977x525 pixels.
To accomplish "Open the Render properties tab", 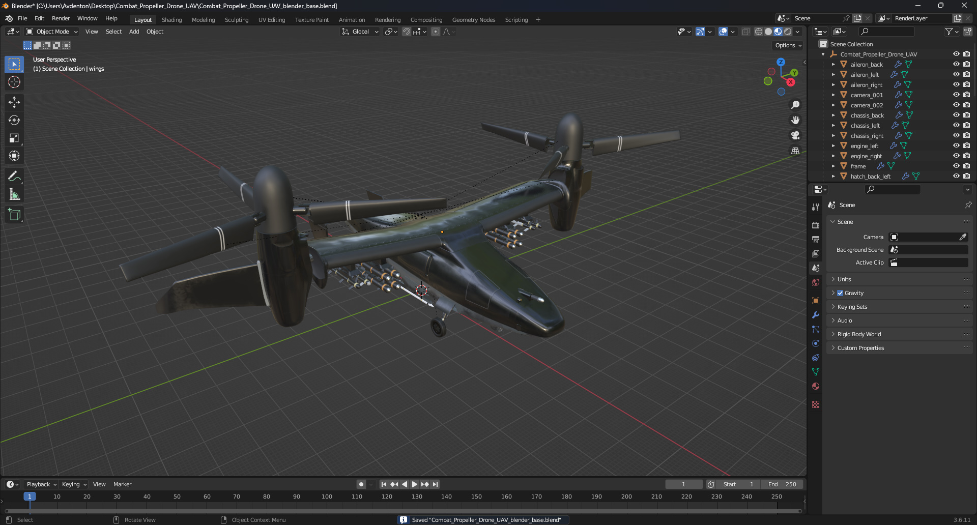I will [x=816, y=225].
